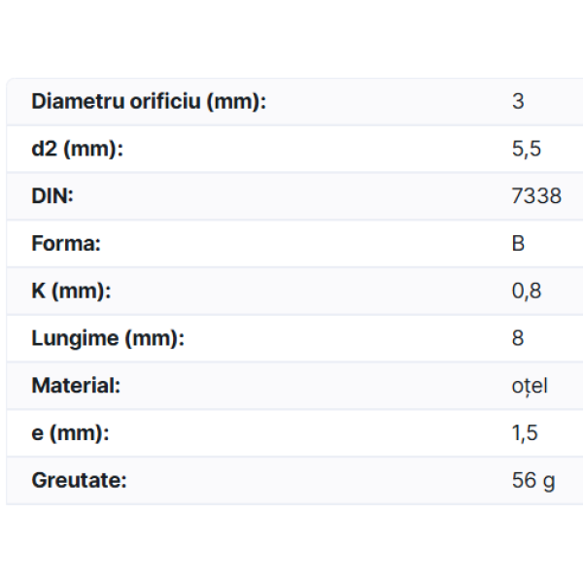
Task: Click the e (mm) label
Action: tap(70, 432)
